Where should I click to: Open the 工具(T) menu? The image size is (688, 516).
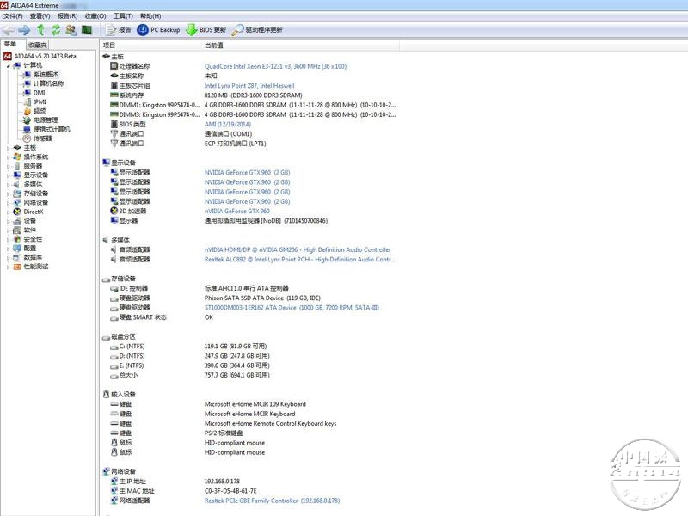(123, 16)
